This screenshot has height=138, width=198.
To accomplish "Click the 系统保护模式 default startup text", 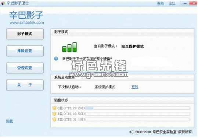I will [x=105, y=87].
